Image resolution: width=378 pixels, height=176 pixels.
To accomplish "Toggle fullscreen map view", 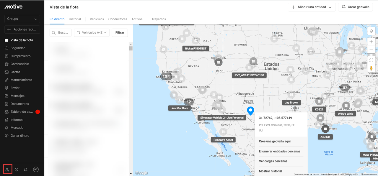I will coord(371,60).
